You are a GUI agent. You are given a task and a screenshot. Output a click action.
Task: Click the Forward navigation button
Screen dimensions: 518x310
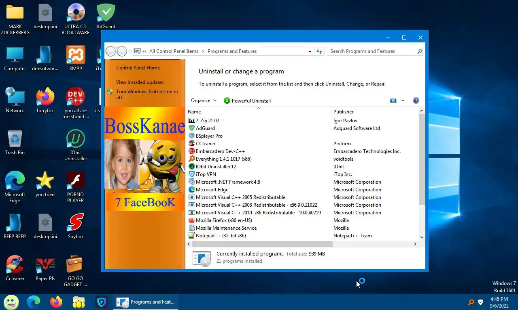click(x=122, y=51)
